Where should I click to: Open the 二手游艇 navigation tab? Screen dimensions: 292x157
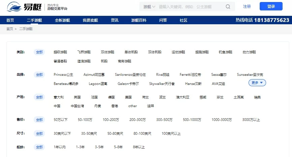(34, 20)
